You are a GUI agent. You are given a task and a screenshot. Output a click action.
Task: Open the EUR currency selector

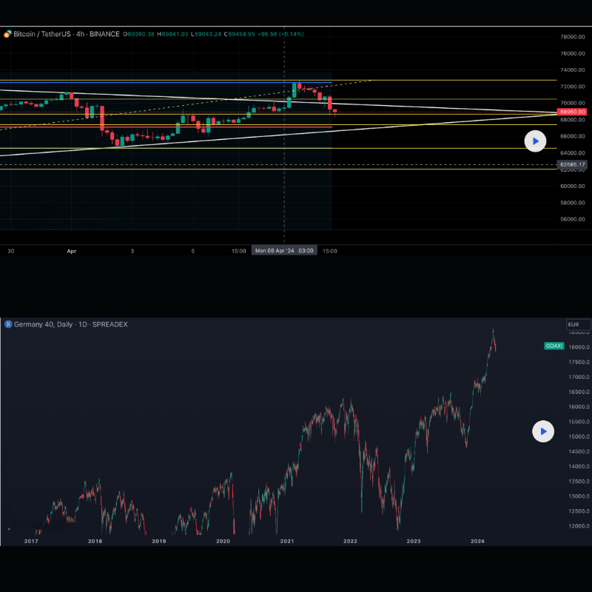tap(579, 324)
